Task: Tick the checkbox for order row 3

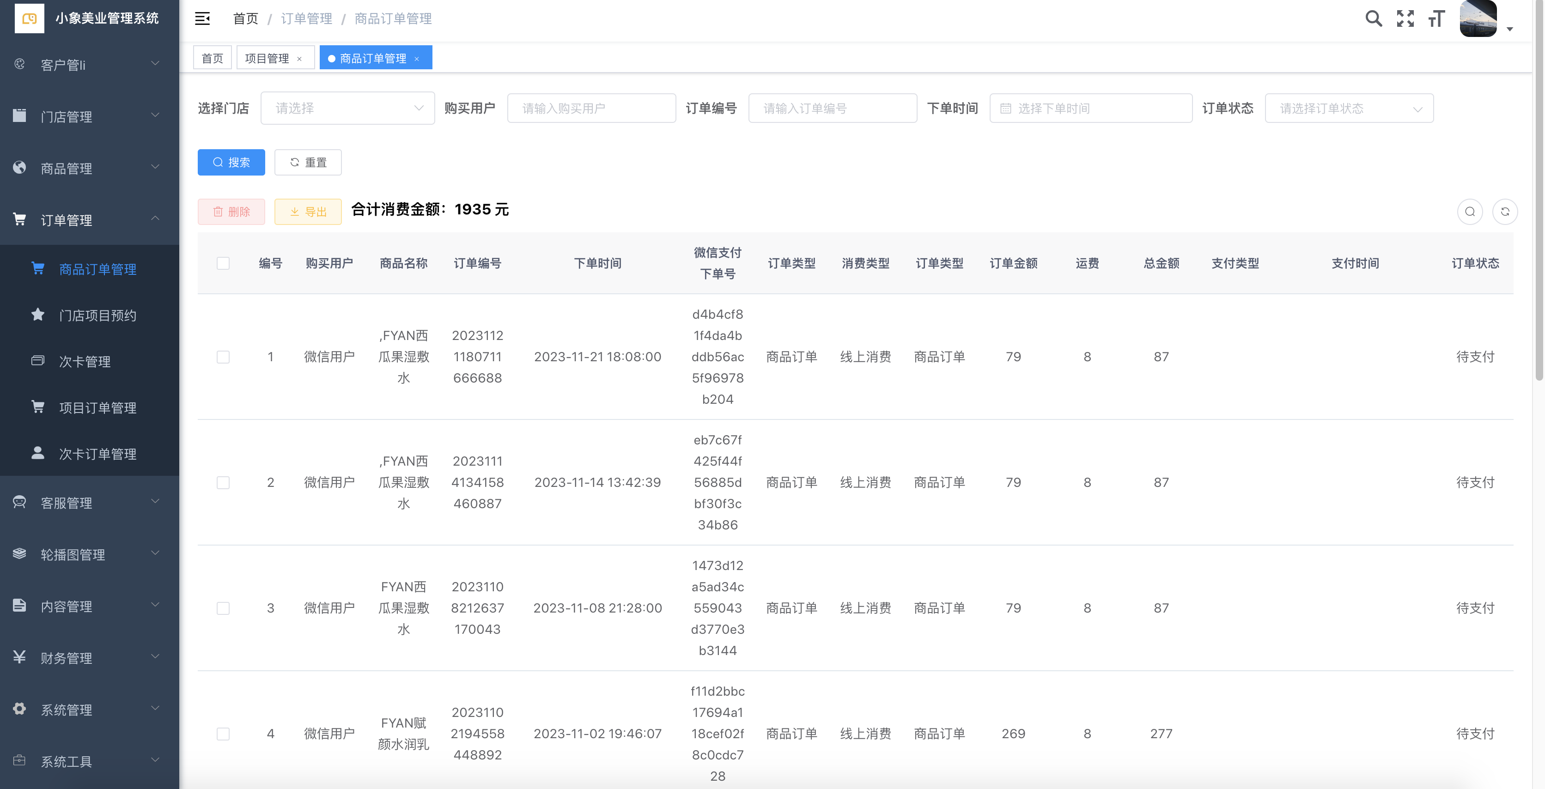Action: coord(223,608)
